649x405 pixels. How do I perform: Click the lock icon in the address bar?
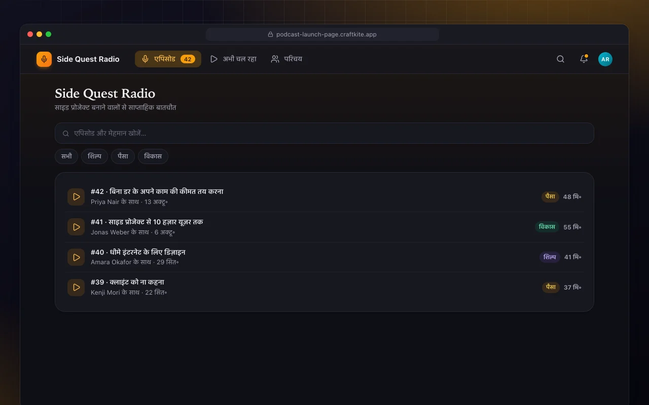point(270,34)
